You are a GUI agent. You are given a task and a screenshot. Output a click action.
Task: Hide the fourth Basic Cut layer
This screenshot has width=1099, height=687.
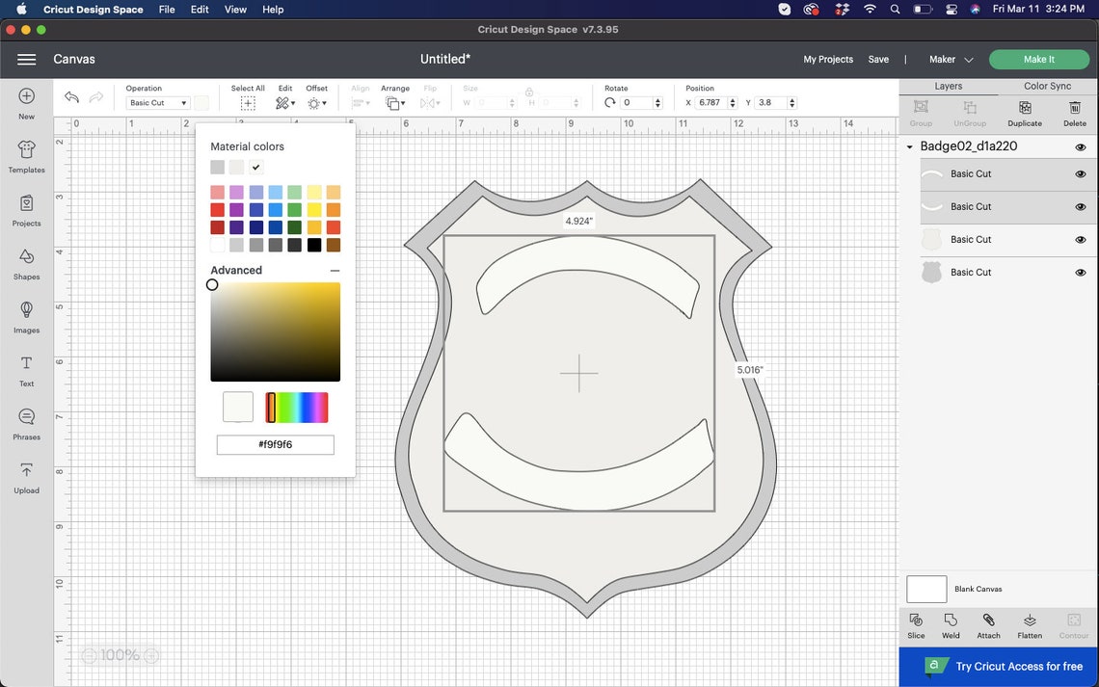coord(1080,273)
